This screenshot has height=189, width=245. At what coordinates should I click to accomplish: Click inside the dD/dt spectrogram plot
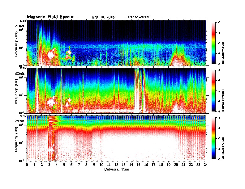tap(116, 91)
